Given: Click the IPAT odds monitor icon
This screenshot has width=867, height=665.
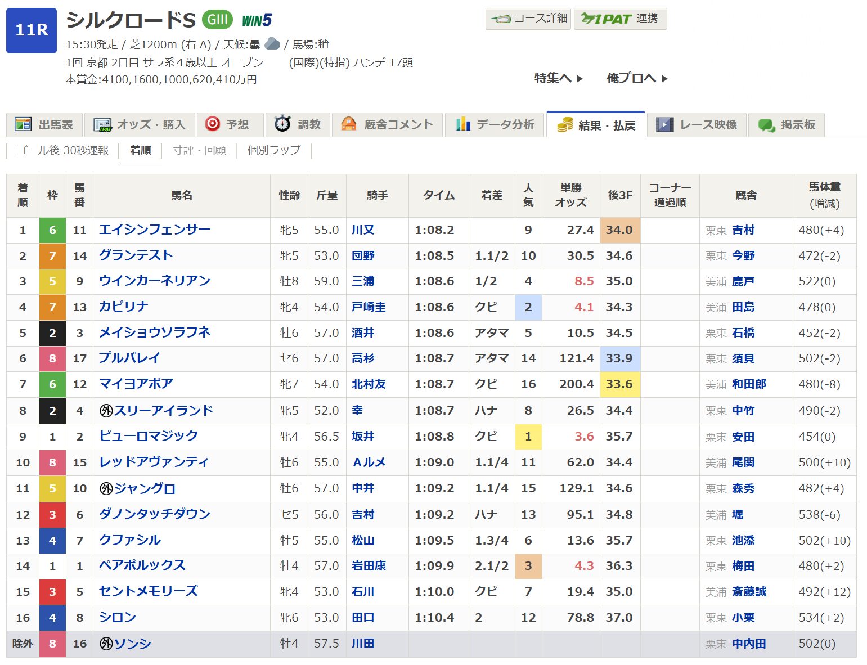Looking at the screenshot, I should [102, 124].
